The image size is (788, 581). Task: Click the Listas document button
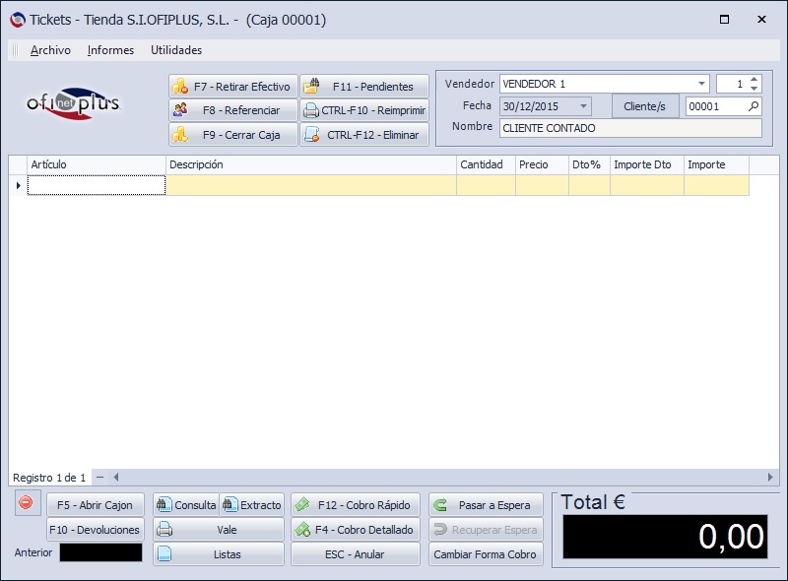tap(219, 554)
